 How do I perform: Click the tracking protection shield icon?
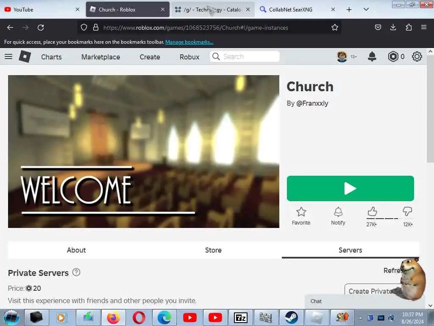[84, 28]
